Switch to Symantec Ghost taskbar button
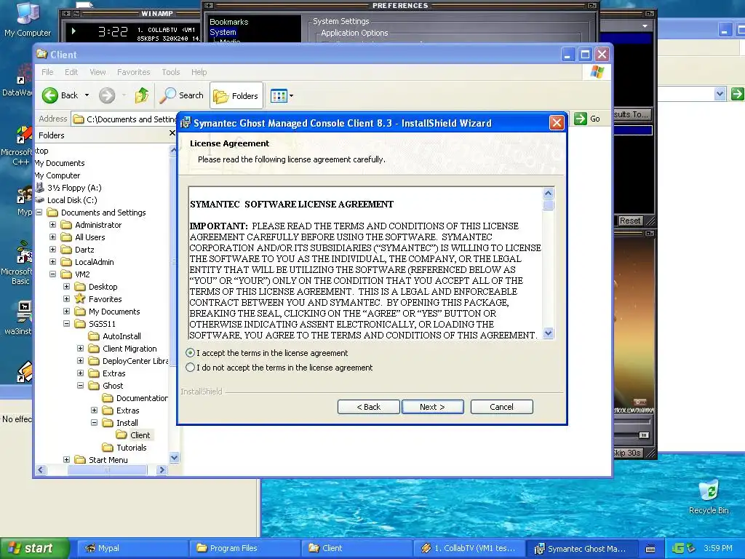Screen dimensions: 745x559 [581, 548]
